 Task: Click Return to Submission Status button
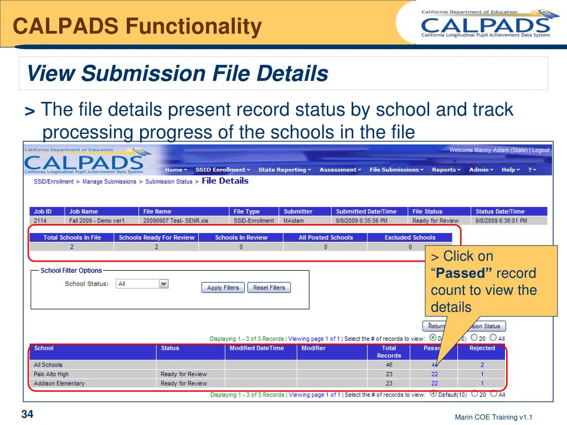[465, 326]
